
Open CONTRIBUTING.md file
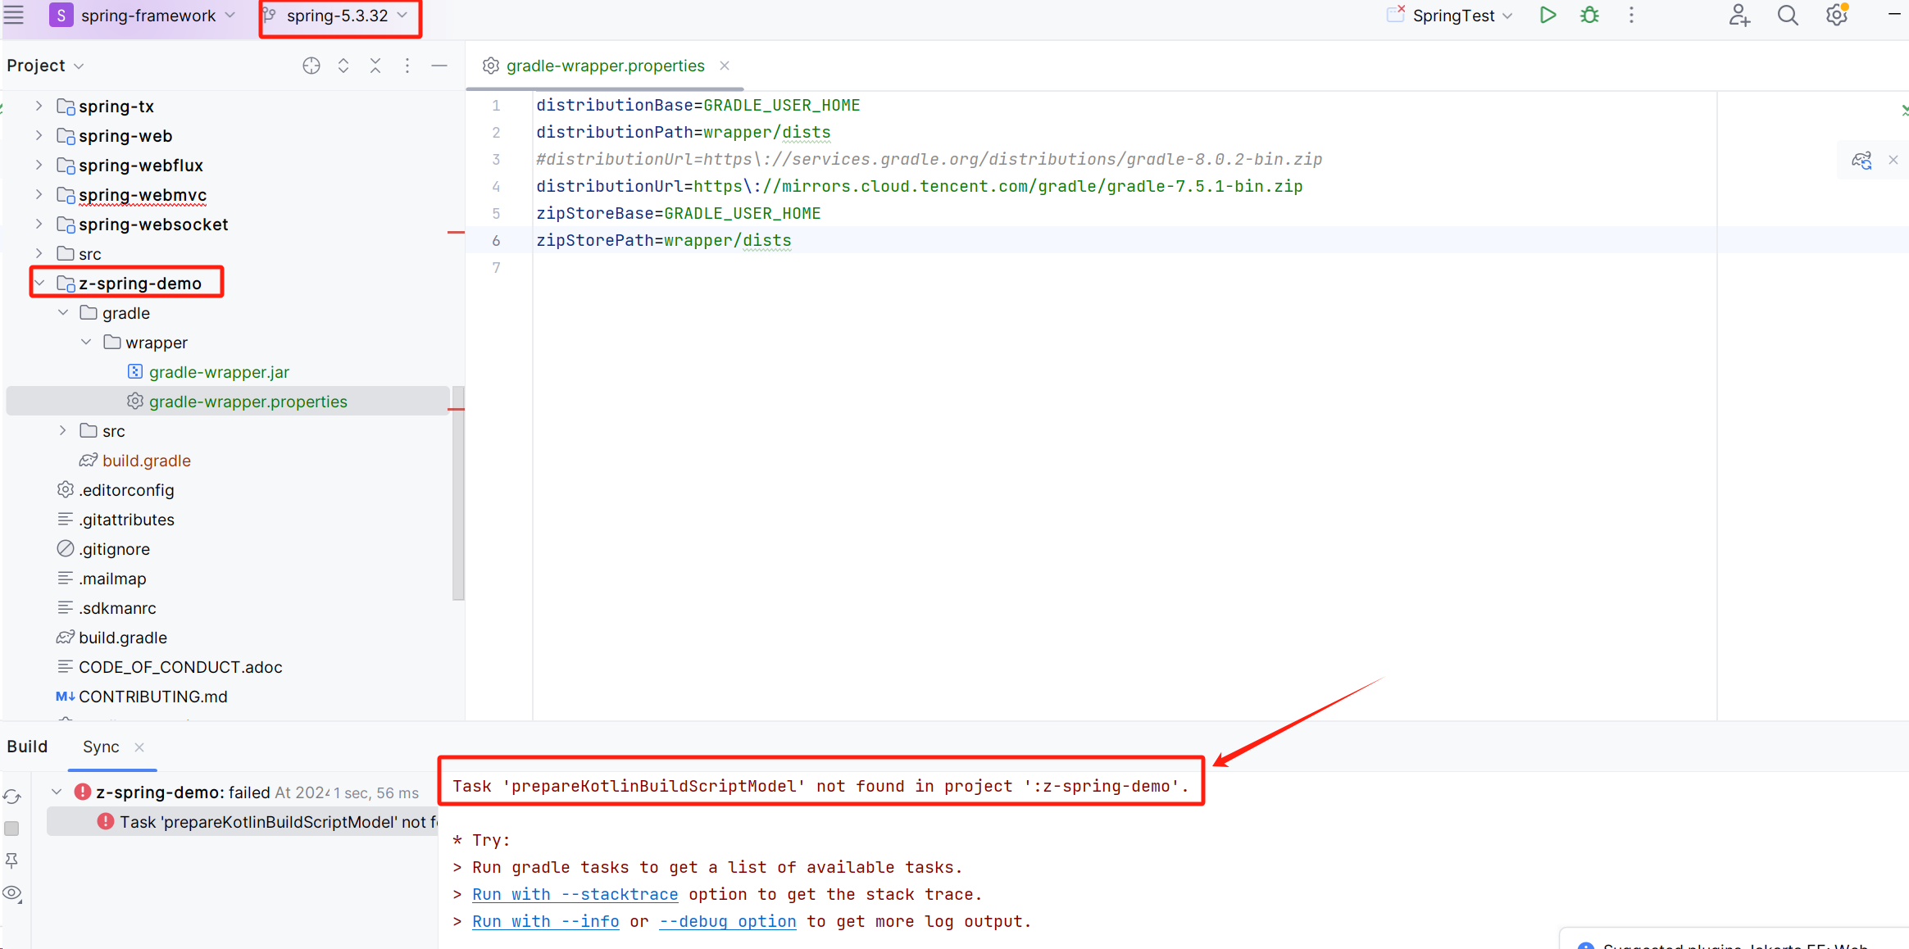click(152, 697)
